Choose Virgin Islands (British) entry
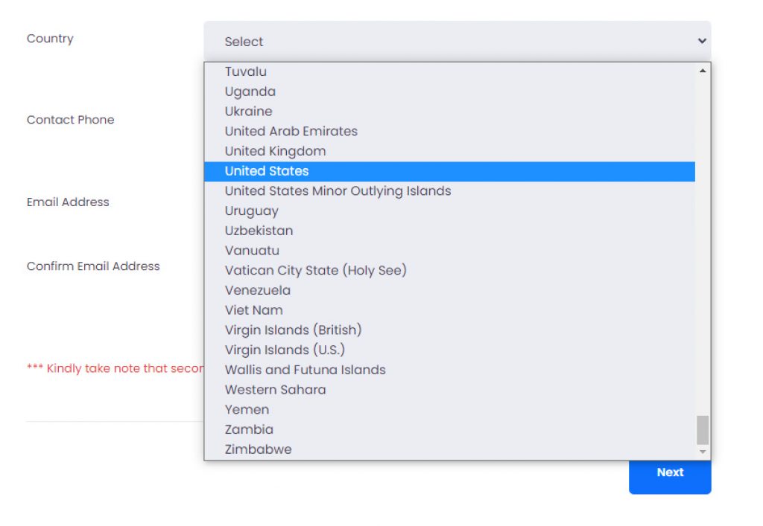This screenshot has height=526, width=763. point(294,330)
